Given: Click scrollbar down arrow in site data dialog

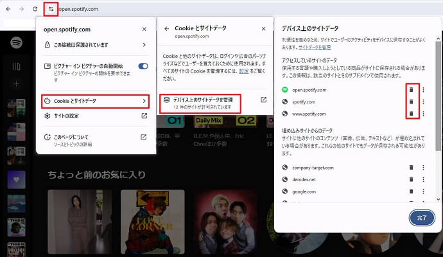Looking at the screenshot, I should (x=439, y=199).
